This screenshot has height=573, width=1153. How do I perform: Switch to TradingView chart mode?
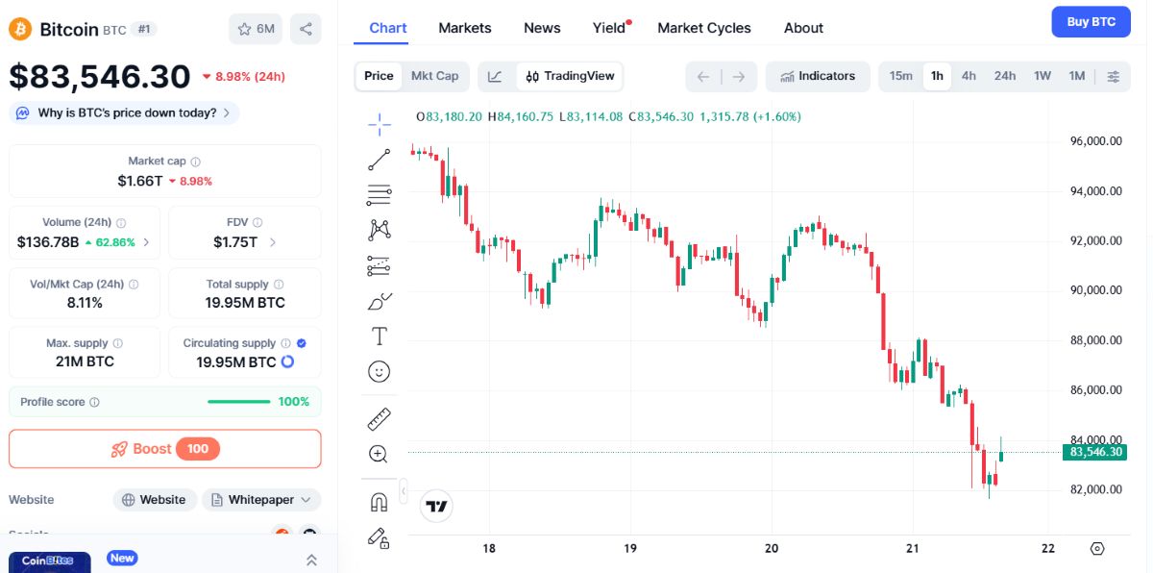click(570, 76)
